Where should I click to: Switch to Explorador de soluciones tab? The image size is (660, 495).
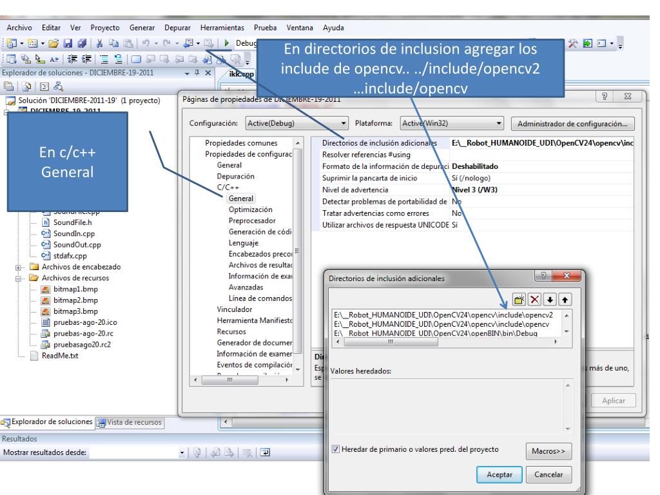47,422
